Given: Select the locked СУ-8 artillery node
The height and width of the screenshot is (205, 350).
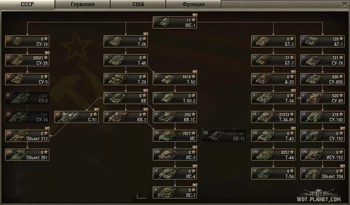Looking at the screenshot, I should [27, 98].
